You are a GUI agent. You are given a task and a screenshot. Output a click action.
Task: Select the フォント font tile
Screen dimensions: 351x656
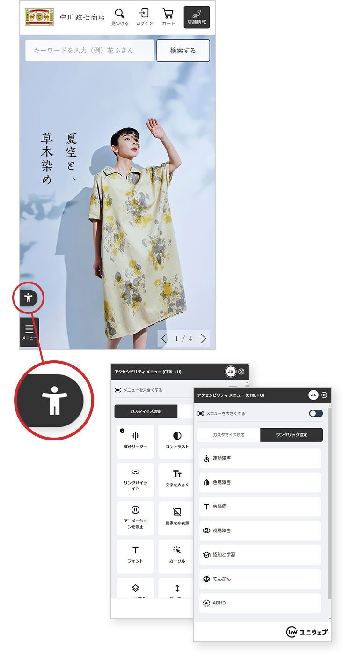135,556
